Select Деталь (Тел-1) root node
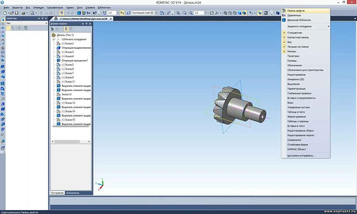 (x=65, y=35)
